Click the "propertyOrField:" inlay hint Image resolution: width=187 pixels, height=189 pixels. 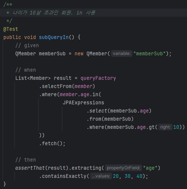124,168
